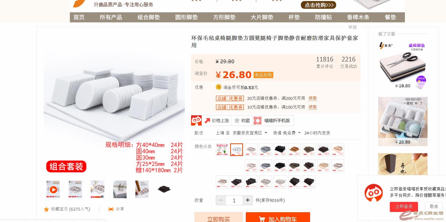Click the 收藏 gray star icon
This screenshot has width=446, height=222.
click(x=237, y=121)
